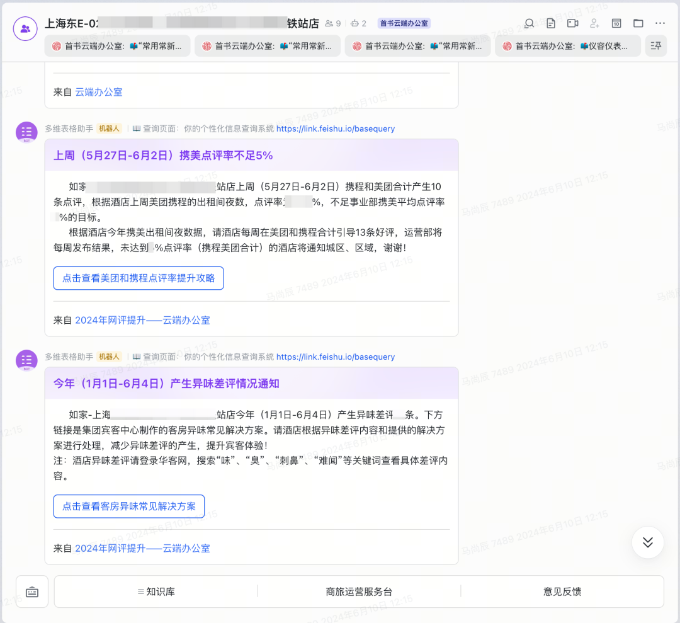Start a video meeting from header
The width and height of the screenshot is (680, 623).
(572, 23)
